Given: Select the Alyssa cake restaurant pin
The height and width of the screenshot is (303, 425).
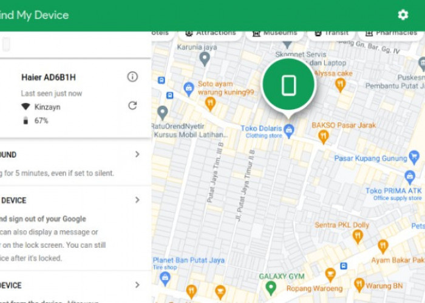Looking at the screenshot, I should 341,85.
